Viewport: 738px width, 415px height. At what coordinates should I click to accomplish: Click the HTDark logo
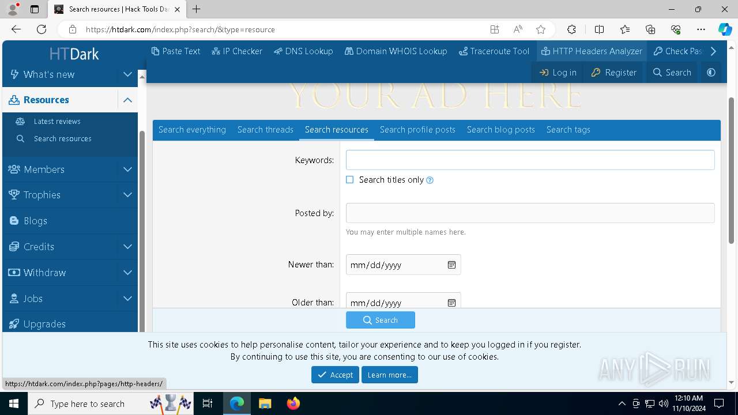[74, 54]
